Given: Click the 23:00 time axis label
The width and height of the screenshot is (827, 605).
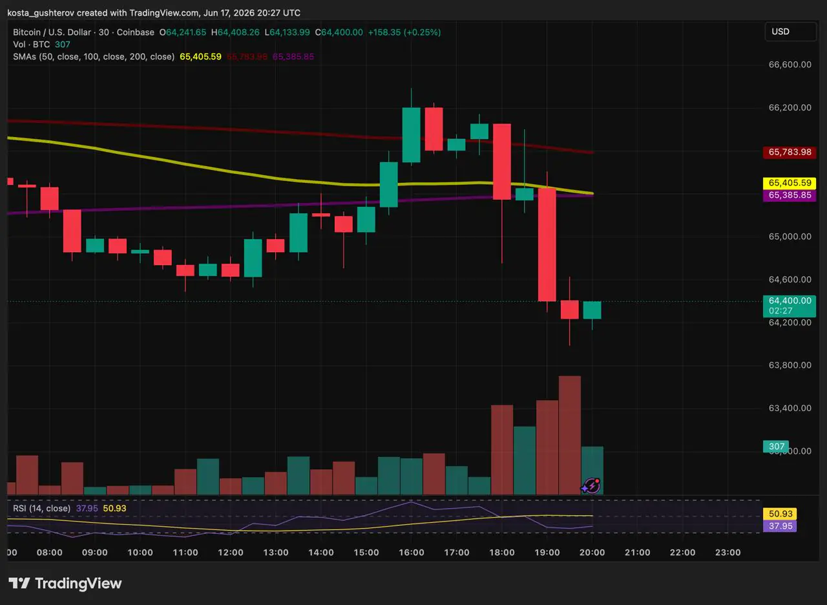Looking at the screenshot, I should coord(728,553).
